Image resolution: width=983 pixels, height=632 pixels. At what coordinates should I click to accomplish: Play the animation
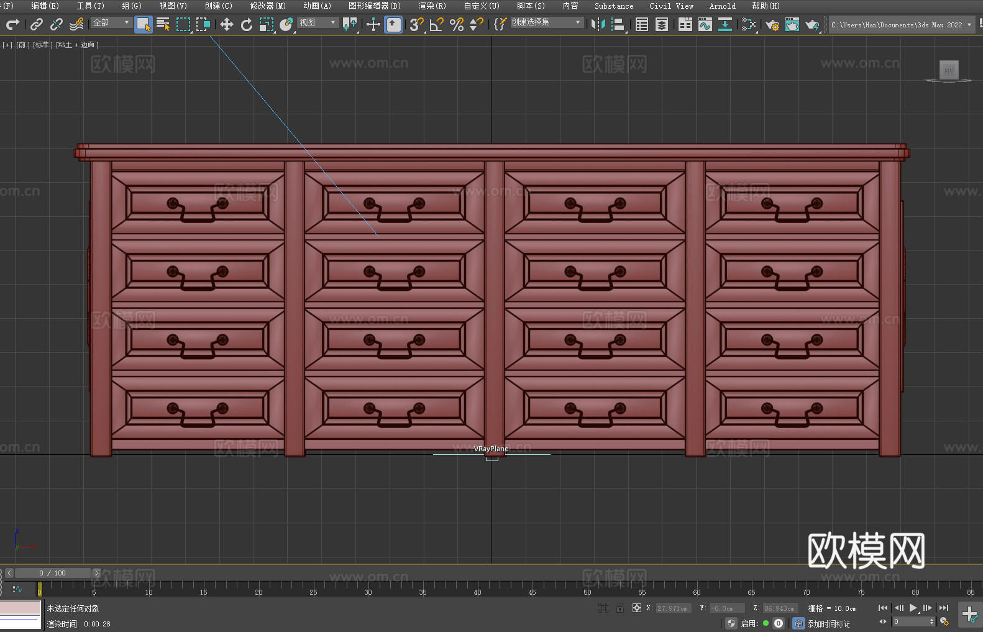click(913, 608)
